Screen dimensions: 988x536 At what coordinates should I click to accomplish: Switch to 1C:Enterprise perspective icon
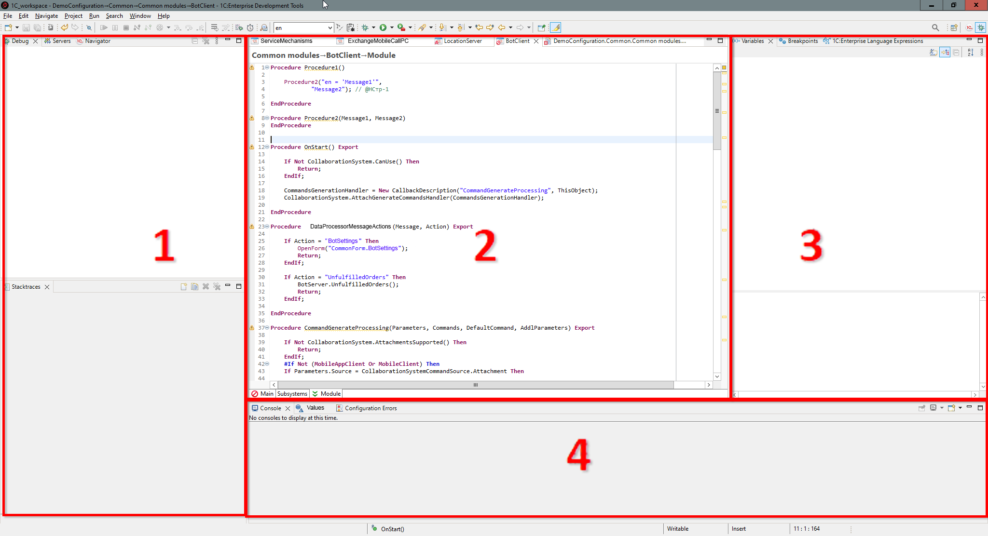pyautogui.click(x=969, y=27)
